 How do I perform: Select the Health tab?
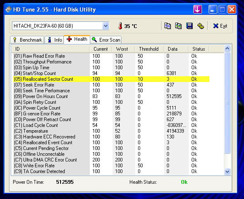pyautogui.click(x=77, y=39)
